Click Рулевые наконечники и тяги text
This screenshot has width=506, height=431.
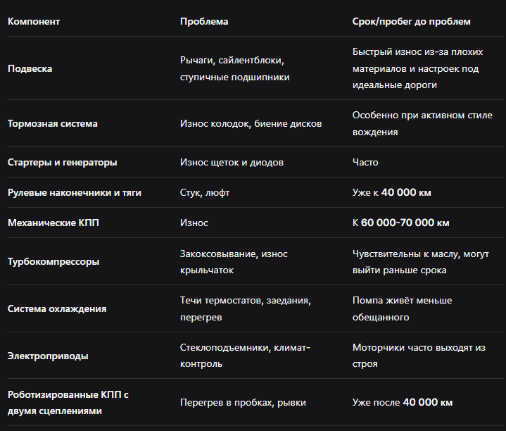click(75, 193)
